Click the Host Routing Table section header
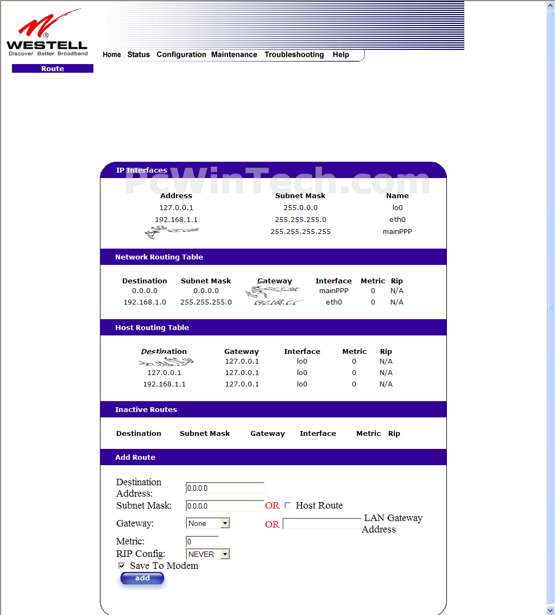 tap(273, 327)
